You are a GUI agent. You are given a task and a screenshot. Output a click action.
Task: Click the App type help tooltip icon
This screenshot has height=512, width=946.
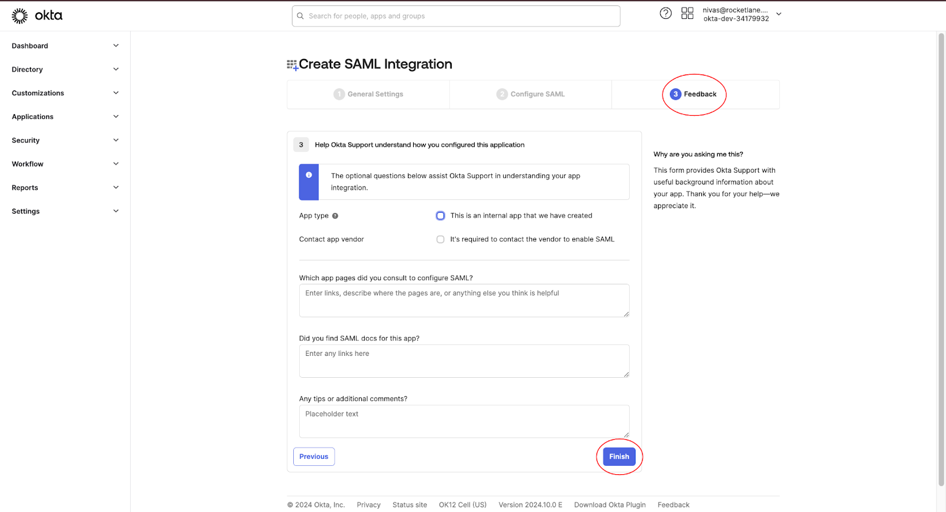point(335,216)
